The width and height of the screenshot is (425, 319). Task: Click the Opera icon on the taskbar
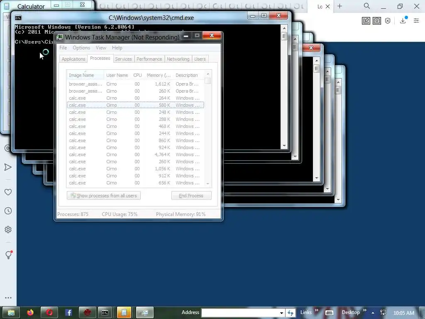tap(49, 312)
